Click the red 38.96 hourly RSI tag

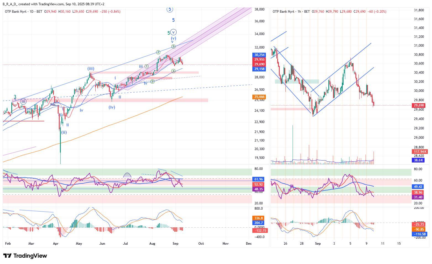click(x=418, y=192)
